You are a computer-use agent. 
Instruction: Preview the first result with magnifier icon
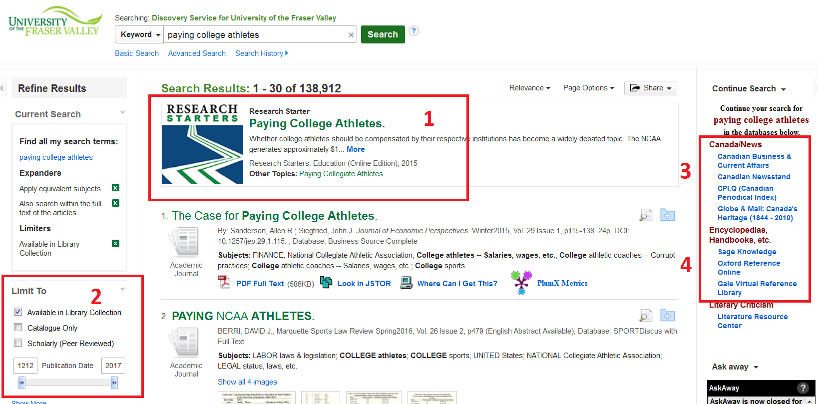(646, 215)
